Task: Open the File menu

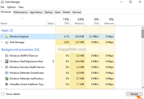Action: coord(2,7)
